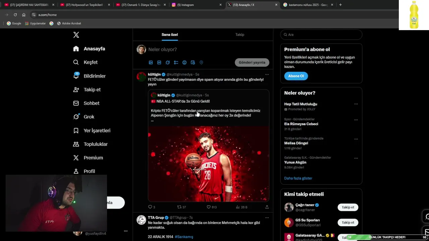The height and width of the screenshot is (241, 429).
Task: Add a poll to the post
Action: pos(176,62)
